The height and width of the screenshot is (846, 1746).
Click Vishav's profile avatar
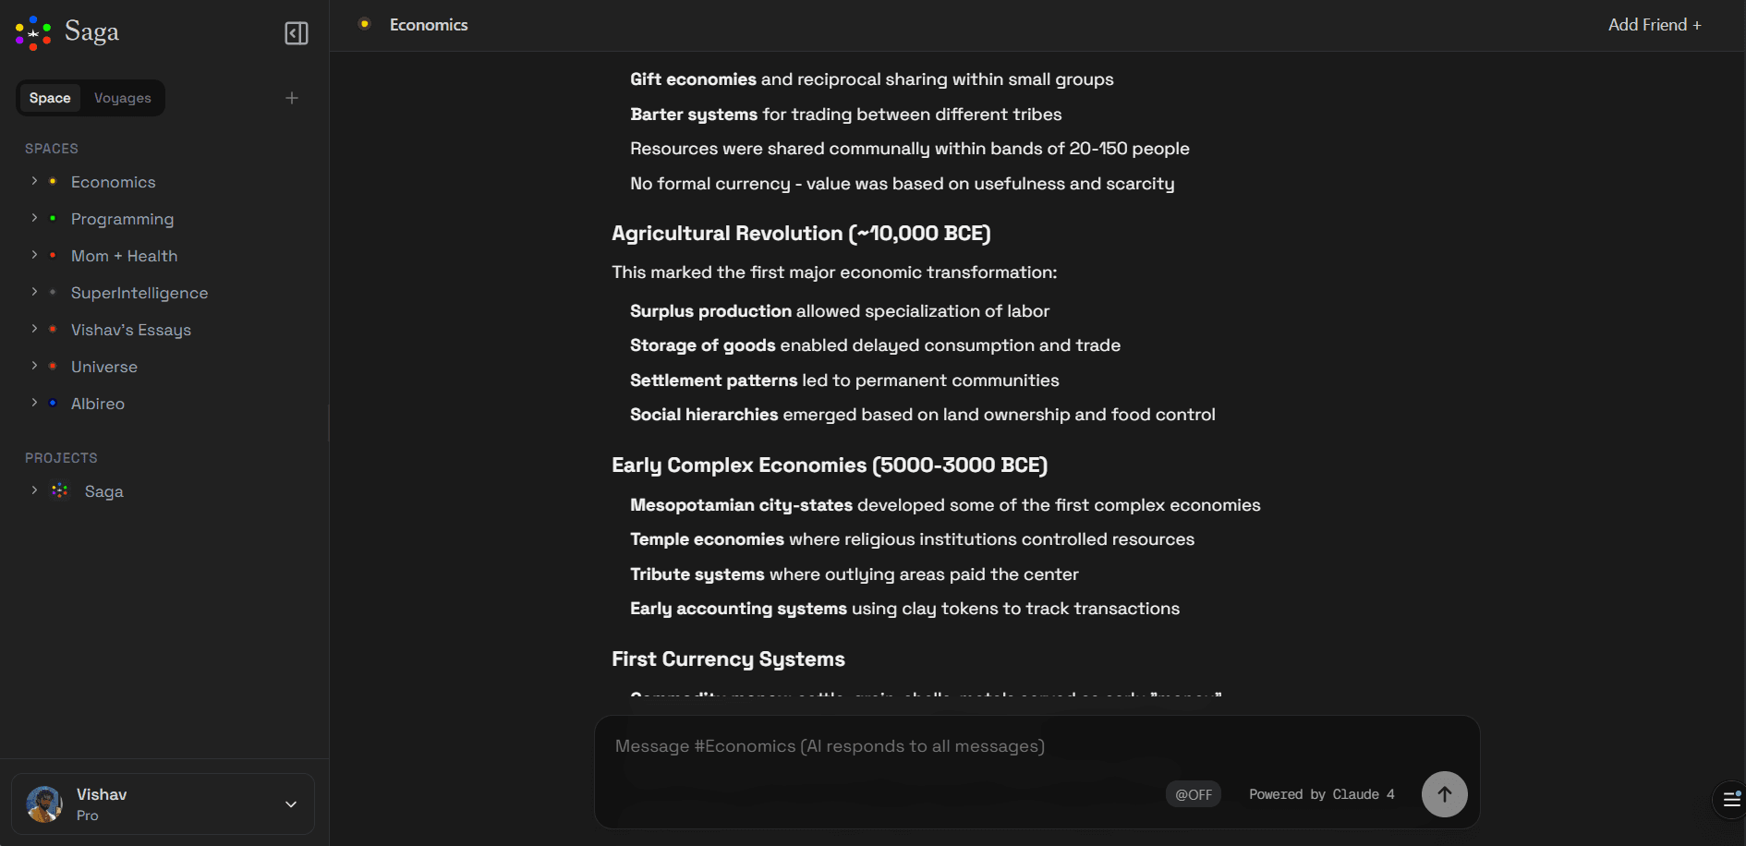(44, 804)
